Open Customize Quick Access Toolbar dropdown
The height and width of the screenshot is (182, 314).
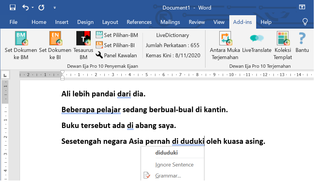(55, 7)
